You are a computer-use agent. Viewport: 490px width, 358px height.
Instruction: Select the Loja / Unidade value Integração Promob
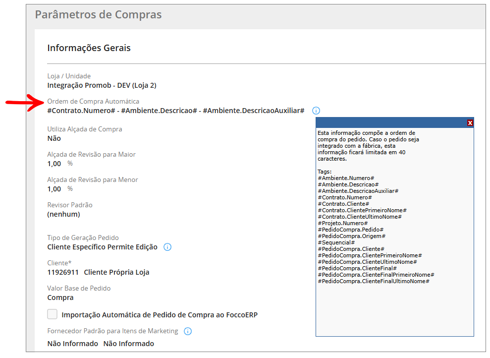coord(102,85)
